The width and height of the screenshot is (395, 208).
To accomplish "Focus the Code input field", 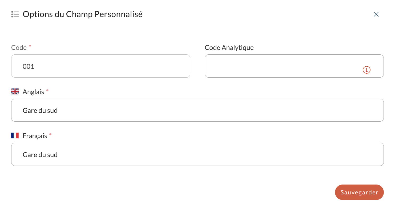I will (101, 66).
